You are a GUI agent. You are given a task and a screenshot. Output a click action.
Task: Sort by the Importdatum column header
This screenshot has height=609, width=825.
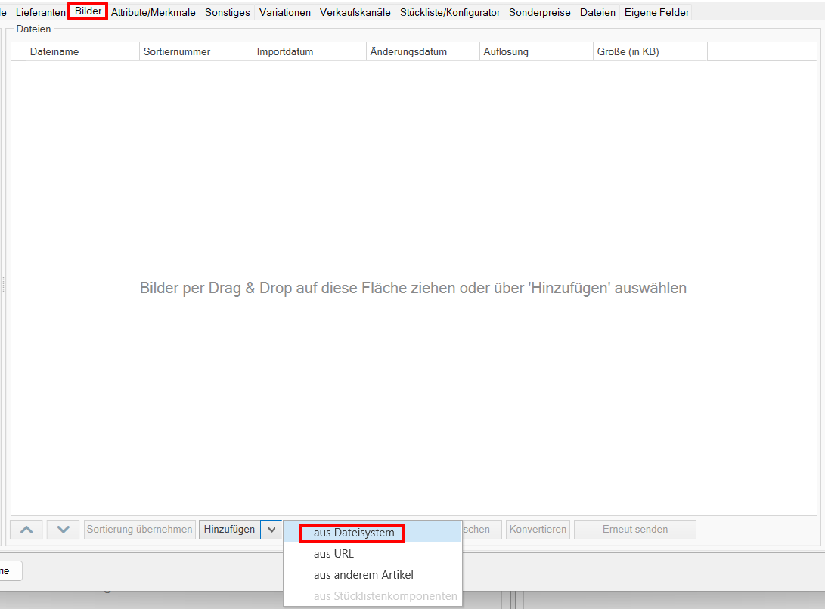click(309, 51)
